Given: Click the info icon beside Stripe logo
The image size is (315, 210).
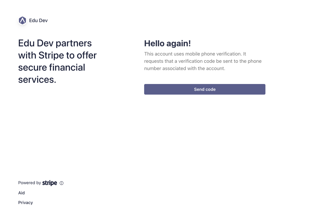Looking at the screenshot, I should [x=62, y=183].
